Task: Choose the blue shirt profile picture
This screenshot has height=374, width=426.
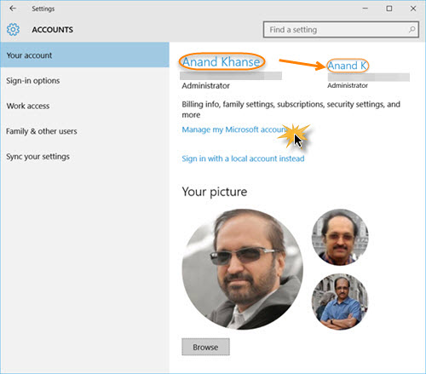Action: [340, 302]
